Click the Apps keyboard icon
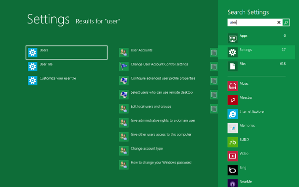Image resolution: width=299 pixels, height=187 pixels. tap(232, 38)
